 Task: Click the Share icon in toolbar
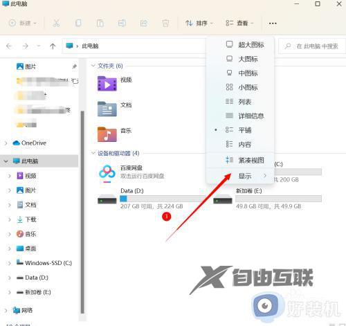pos(144,23)
